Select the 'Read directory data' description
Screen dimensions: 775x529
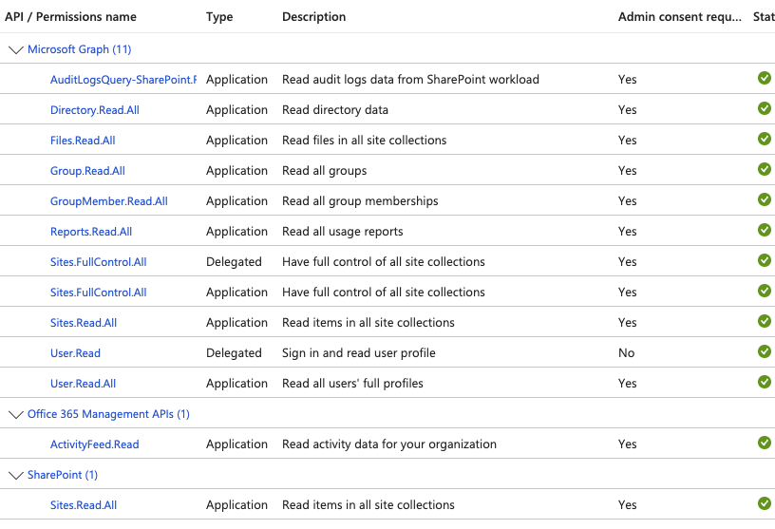click(x=335, y=110)
